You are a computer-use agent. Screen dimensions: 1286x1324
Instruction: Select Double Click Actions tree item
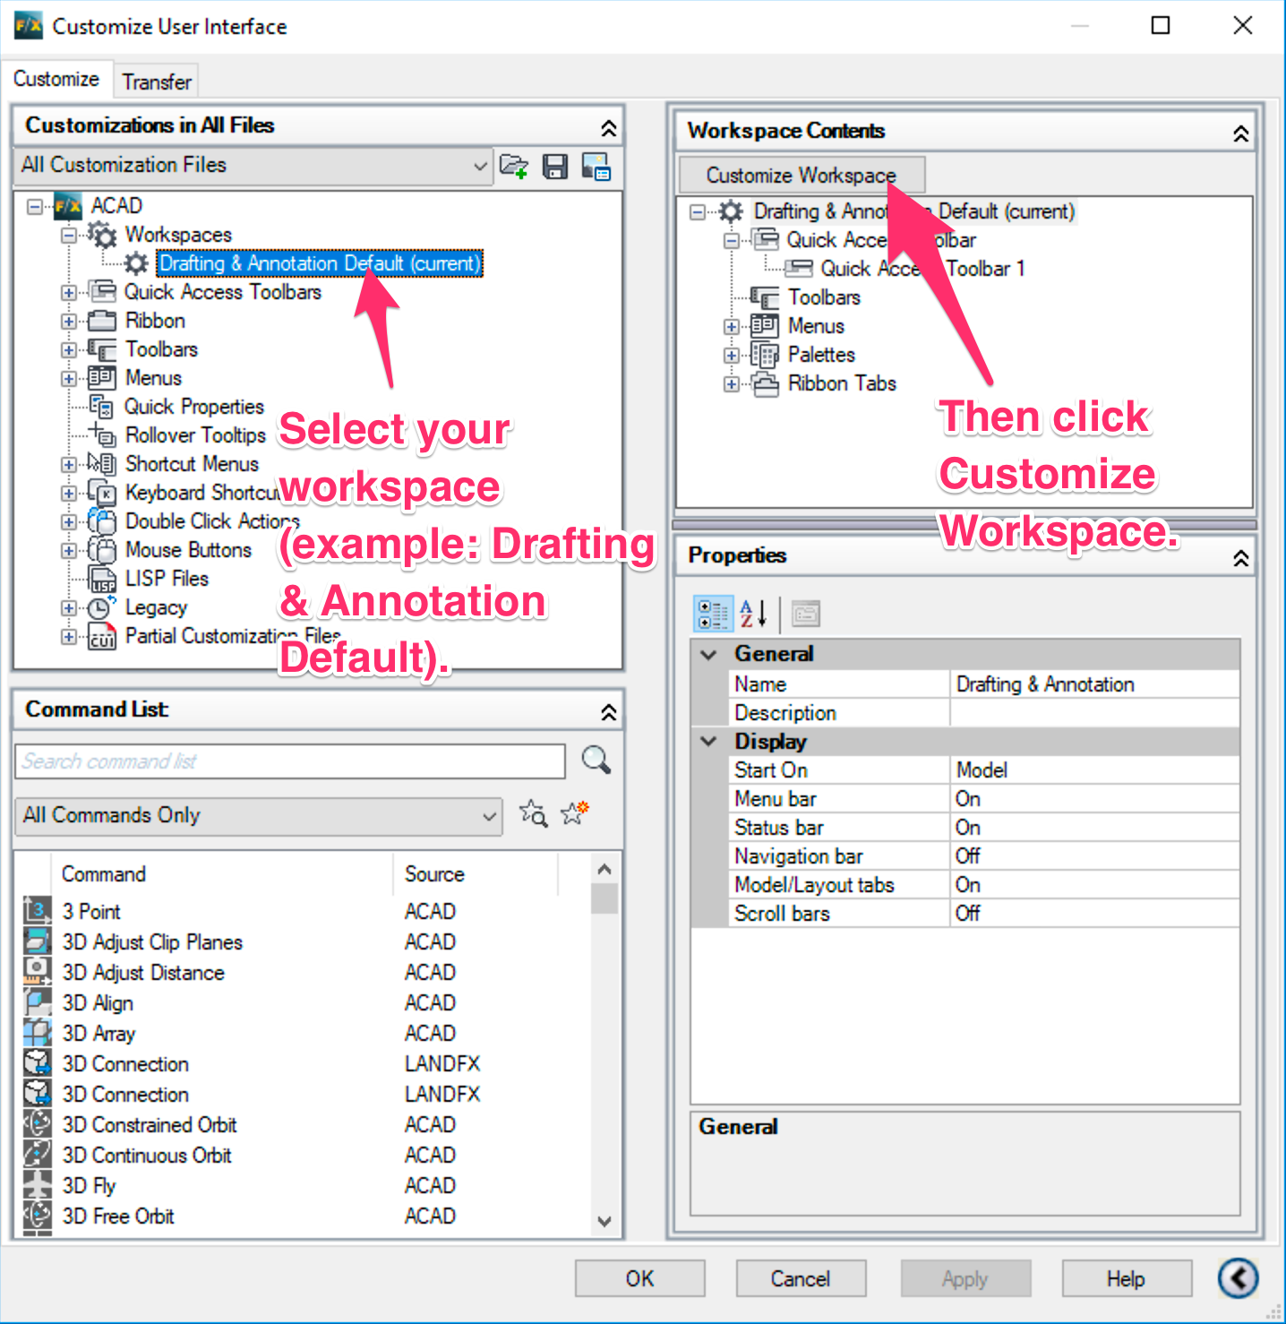(212, 521)
